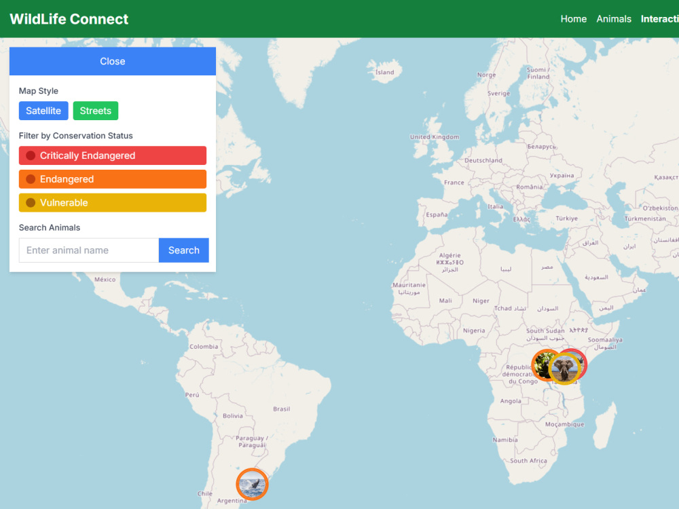Click the South Africa map label
The width and height of the screenshot is (679, 509).
(528, 461)
